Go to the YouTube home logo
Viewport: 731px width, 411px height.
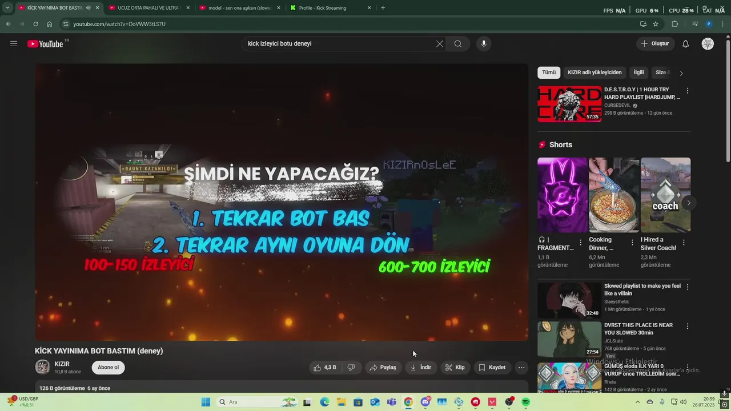pyautogui.click(x=45, y=43)
